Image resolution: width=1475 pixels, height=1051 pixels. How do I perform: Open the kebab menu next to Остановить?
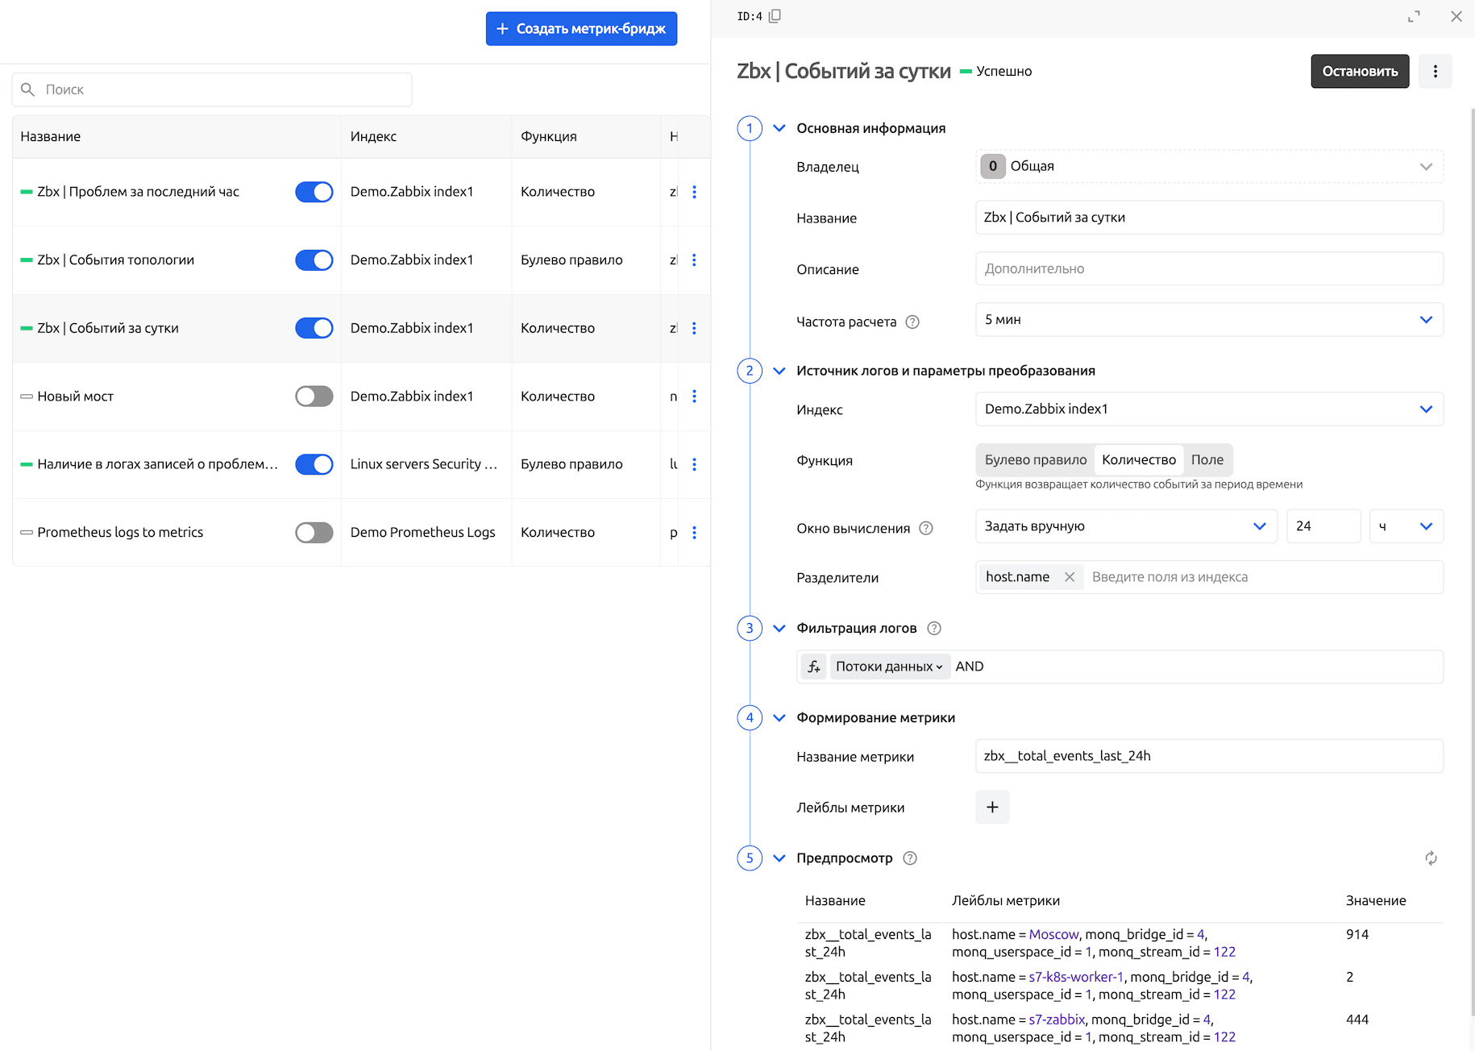[1435, 72]
